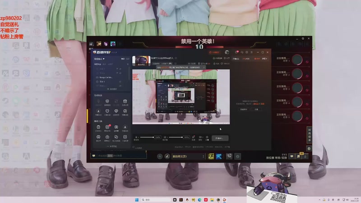Mute the microphone icon left of first slider

(136, 137)
